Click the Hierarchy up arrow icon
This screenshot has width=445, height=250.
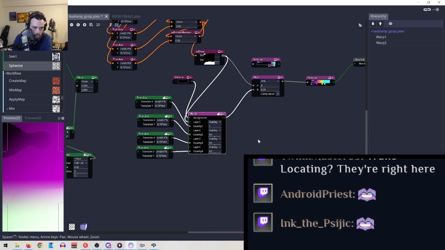380,24
